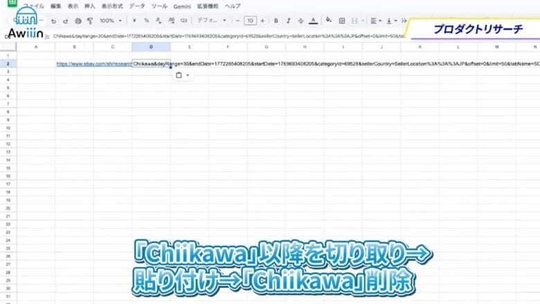Open the 123 number formats menu
The image size is (540, 304).
[183, 21]
